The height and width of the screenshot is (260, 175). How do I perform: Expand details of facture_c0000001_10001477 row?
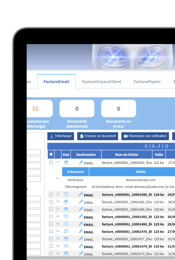(58, 238)
